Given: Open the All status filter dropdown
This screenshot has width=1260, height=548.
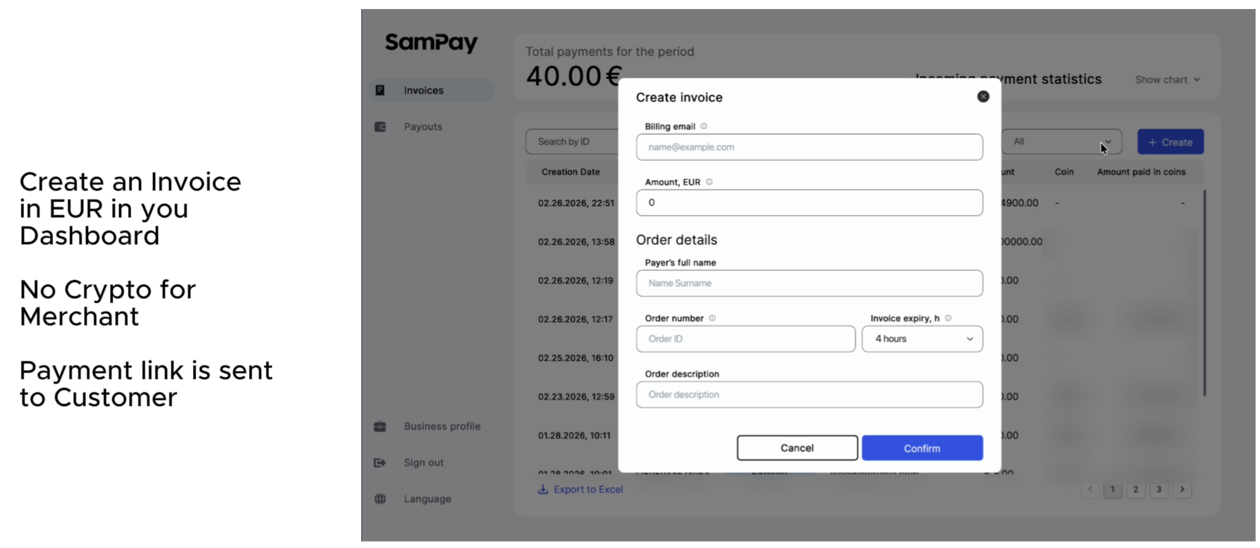Looking at the screenshot, I should tap(1061, 141).
